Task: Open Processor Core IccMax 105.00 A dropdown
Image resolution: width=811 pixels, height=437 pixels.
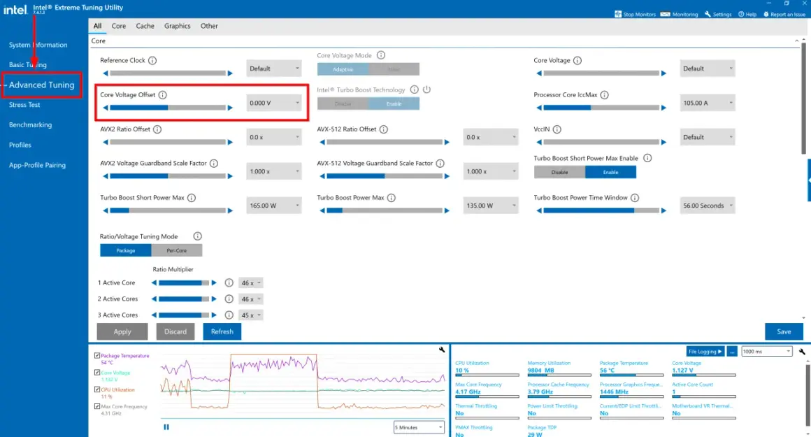Action: (707, 103)
